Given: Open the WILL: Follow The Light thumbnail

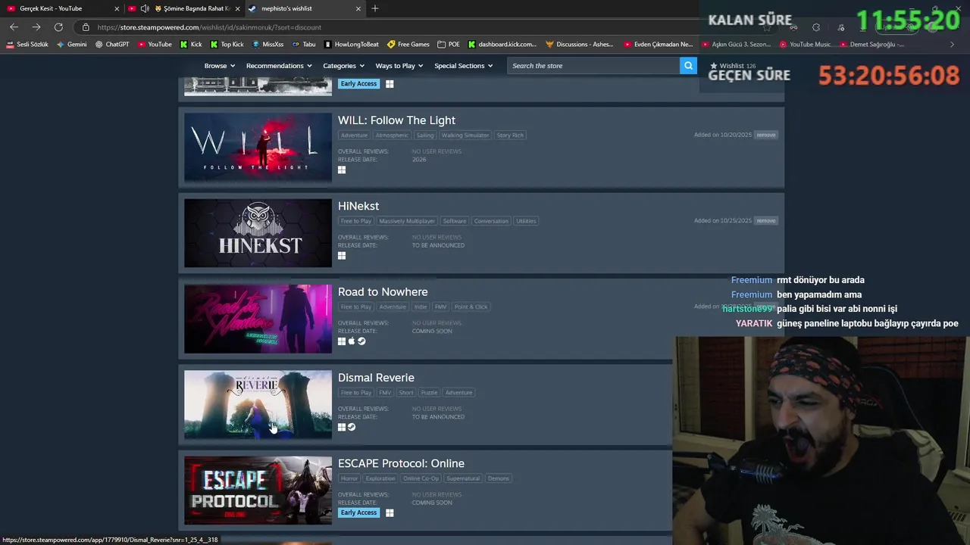Looking at the screenshot, I should tap(258, 147).
